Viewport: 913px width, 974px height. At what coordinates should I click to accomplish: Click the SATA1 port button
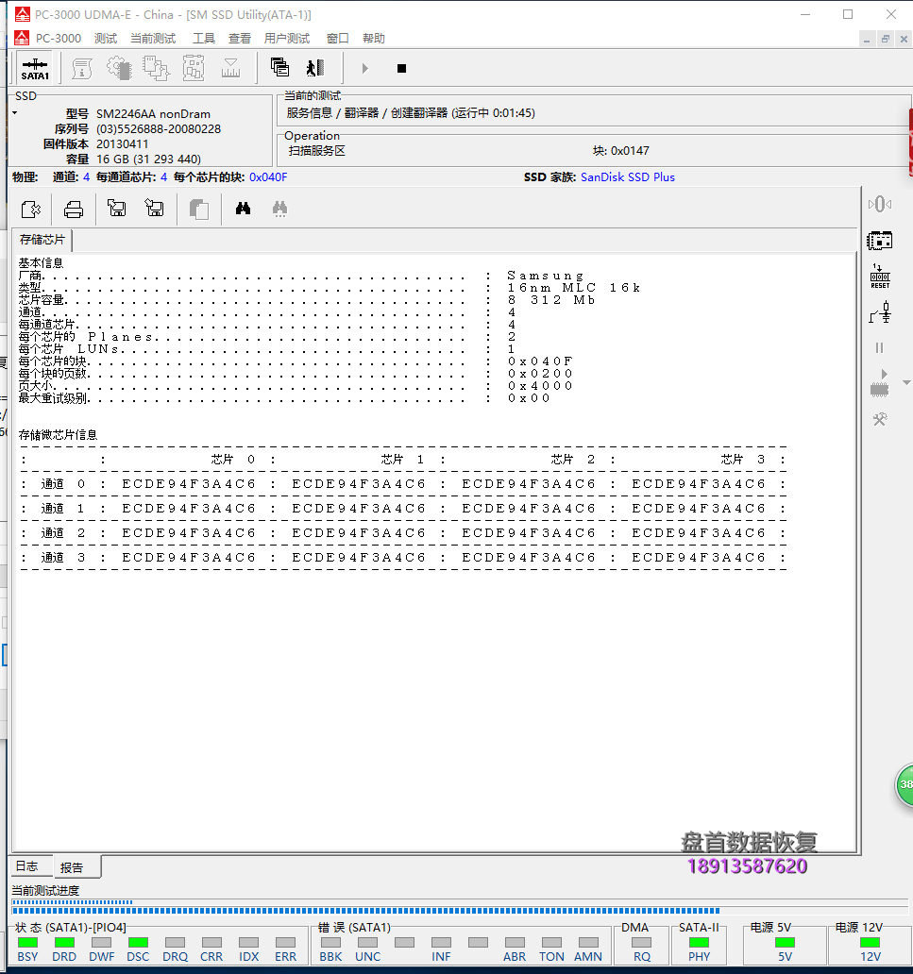tap(35, 68)
